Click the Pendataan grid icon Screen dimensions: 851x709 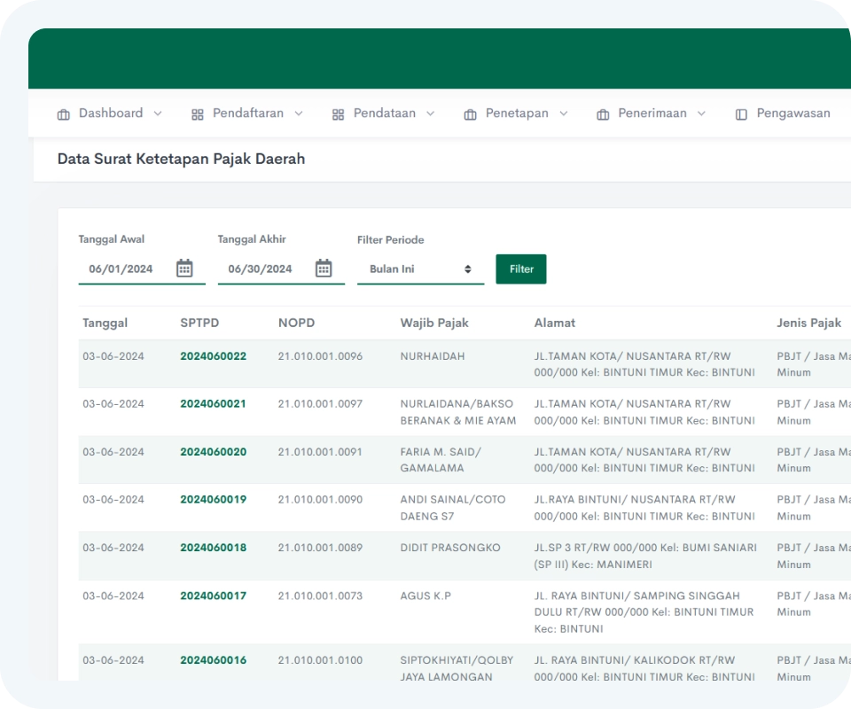click(x=338, y=114)
